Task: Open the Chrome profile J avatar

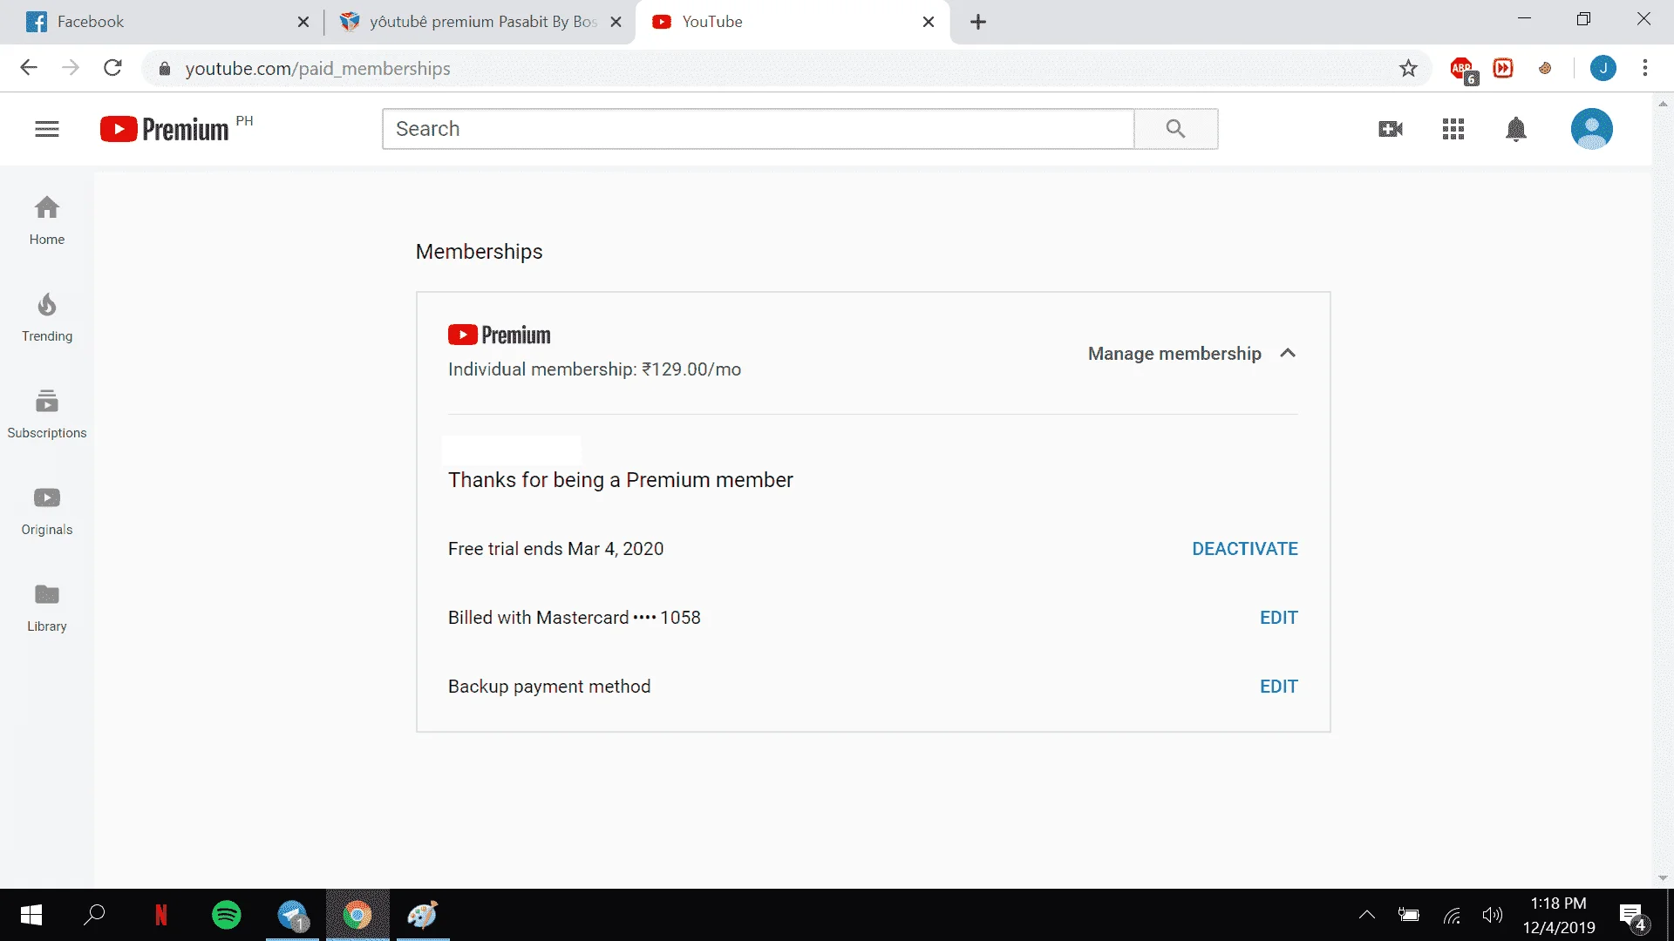Action: tap(1603, 68)
